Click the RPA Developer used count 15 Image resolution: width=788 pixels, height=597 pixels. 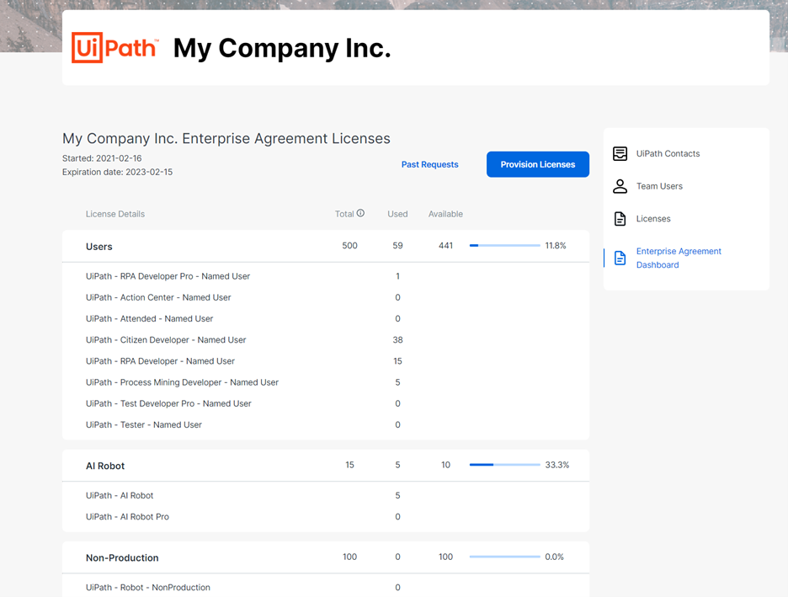[397, 361]
